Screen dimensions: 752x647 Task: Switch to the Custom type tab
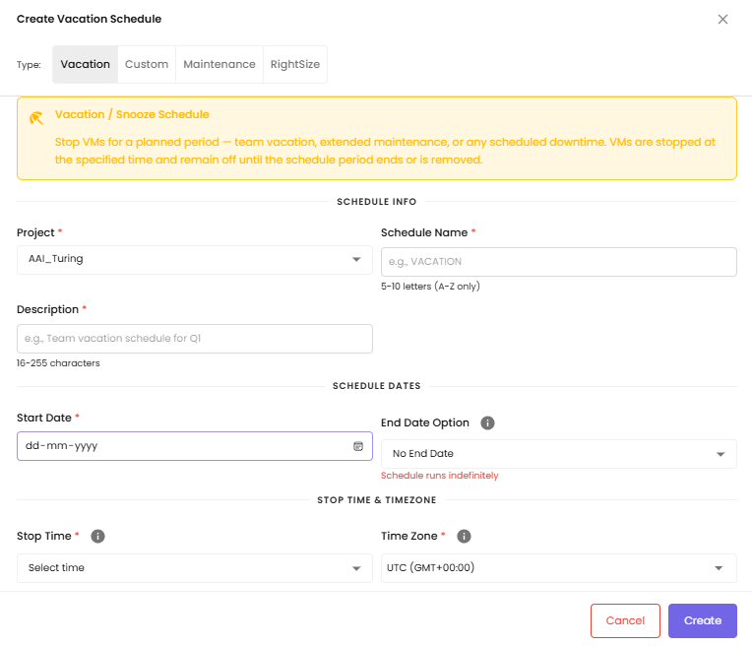[147, 64]
